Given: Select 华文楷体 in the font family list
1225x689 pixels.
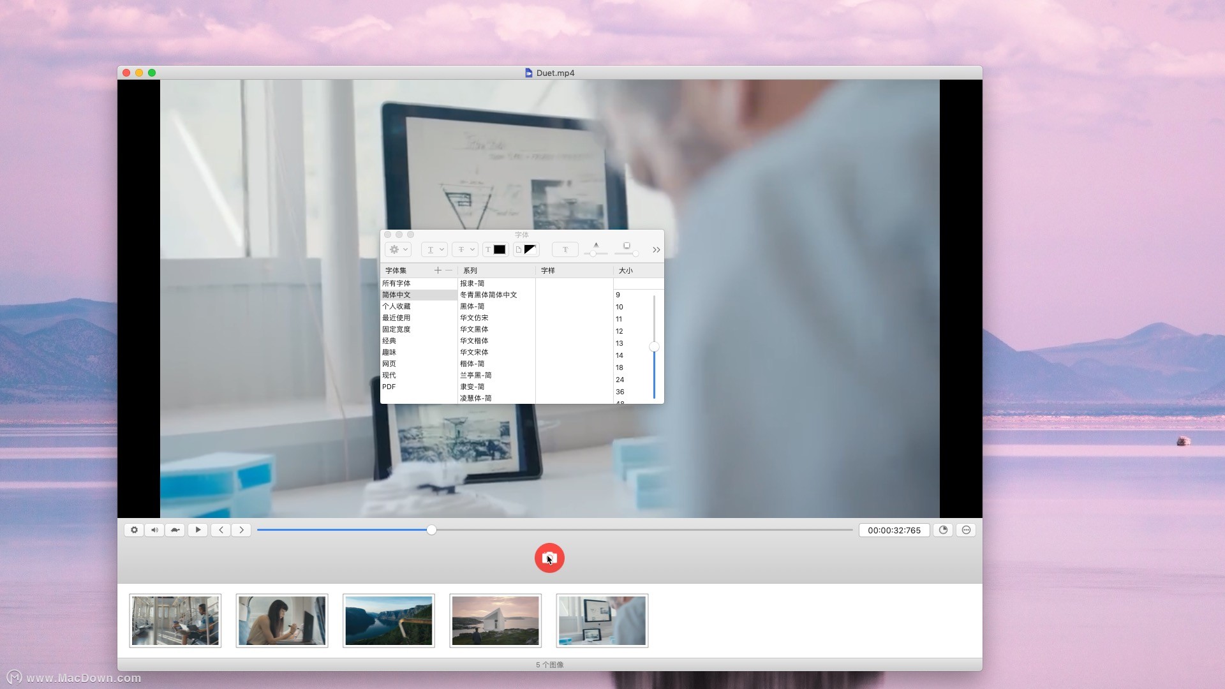Looking at the screenshot, I should 474,341.
